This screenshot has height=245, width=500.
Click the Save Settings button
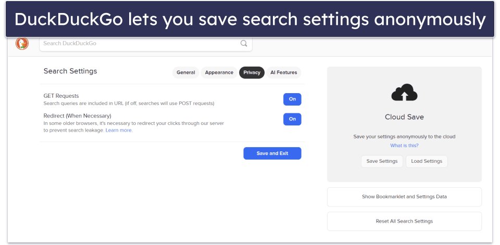click(382, 161)
